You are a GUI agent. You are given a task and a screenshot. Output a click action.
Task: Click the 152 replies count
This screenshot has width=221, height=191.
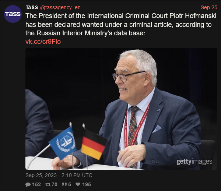36,184
